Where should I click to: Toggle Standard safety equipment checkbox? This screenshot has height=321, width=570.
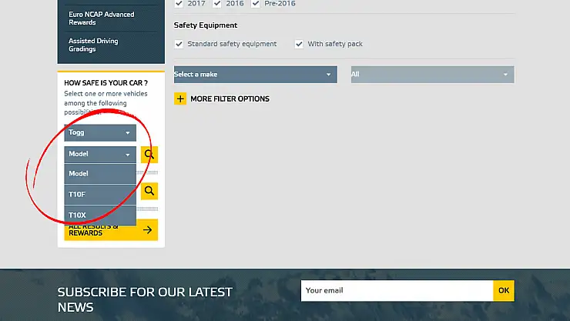[x=179, y=44]
